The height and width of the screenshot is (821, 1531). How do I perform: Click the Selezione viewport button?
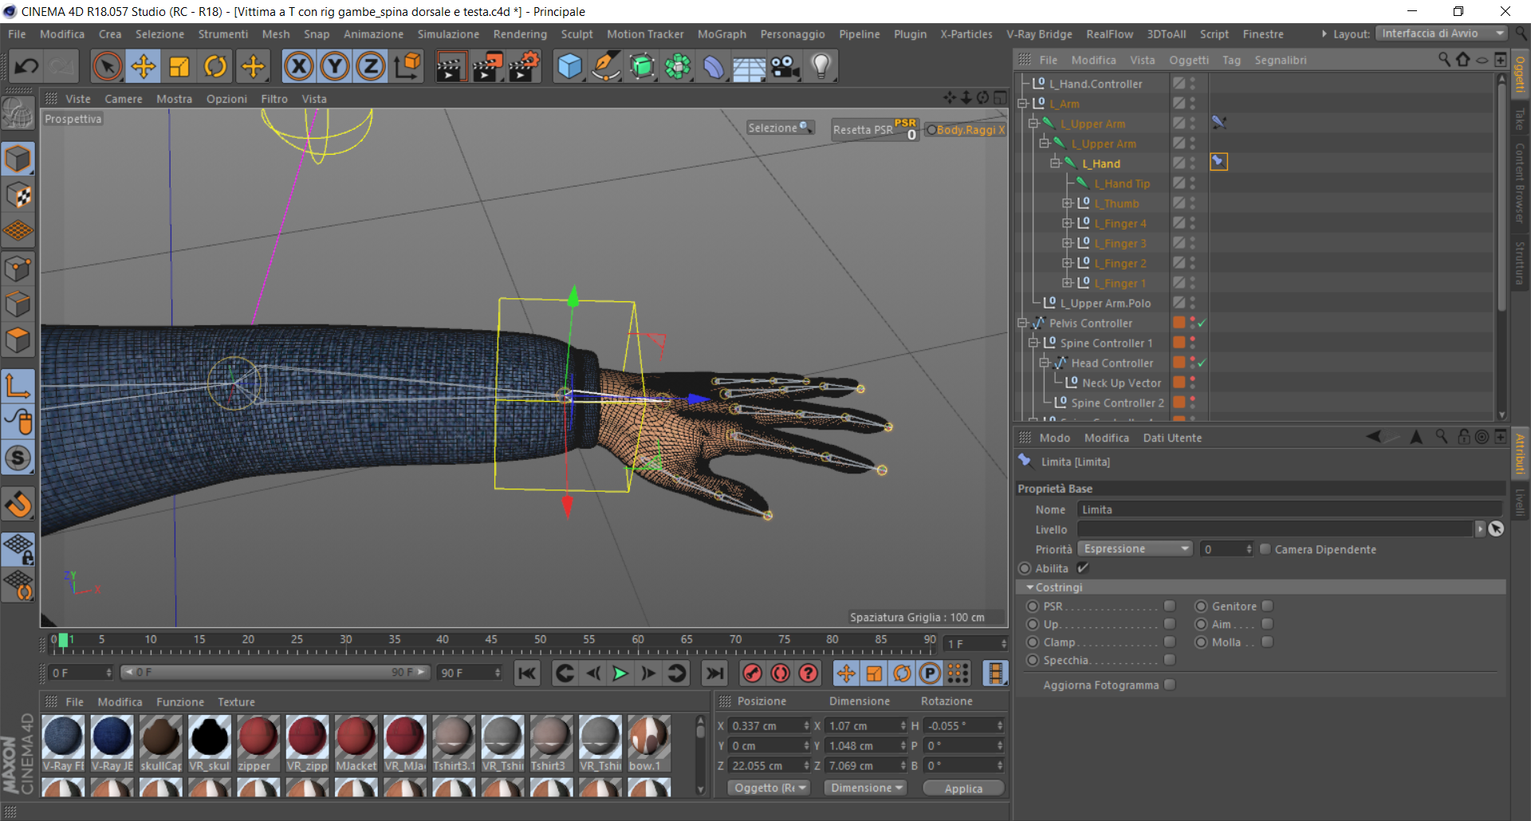(780, 128)
